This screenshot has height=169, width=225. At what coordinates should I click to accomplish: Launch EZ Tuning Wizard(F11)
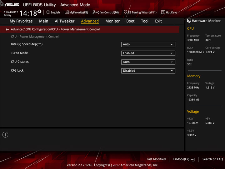tap(140, 12)
